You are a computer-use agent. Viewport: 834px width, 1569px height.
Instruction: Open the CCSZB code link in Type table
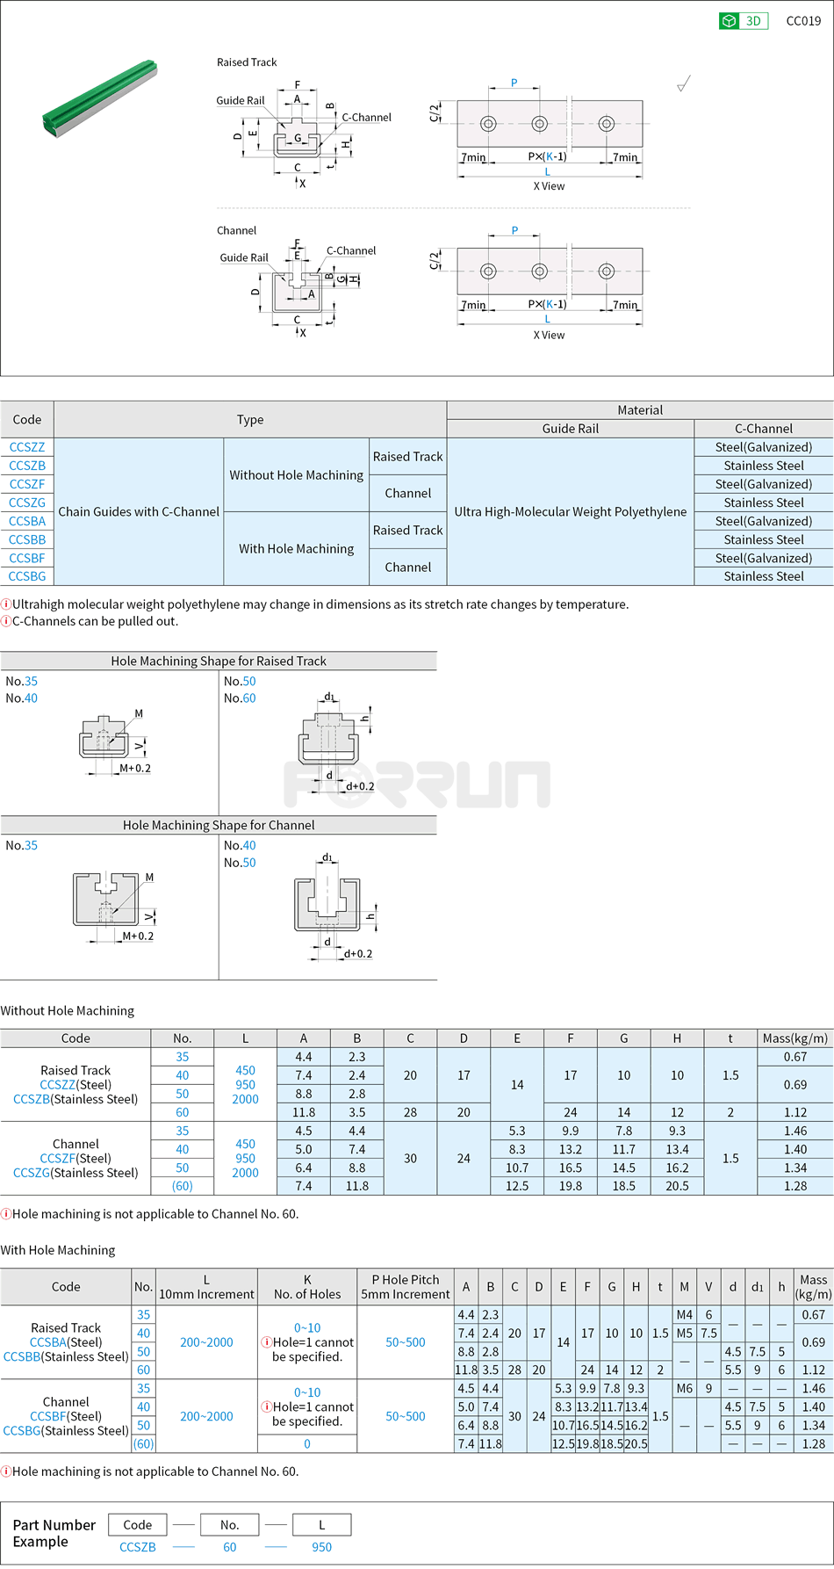tap(27, 466)
